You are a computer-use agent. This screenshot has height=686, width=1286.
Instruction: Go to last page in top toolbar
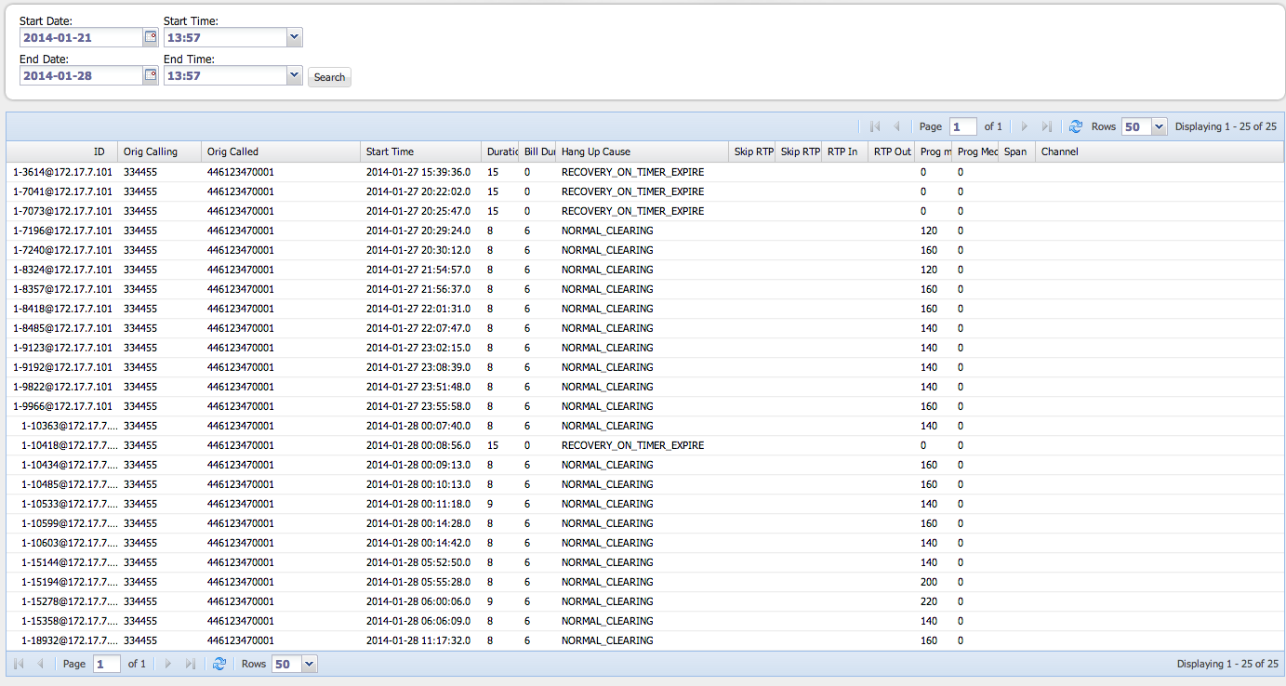pos(1047,126)
